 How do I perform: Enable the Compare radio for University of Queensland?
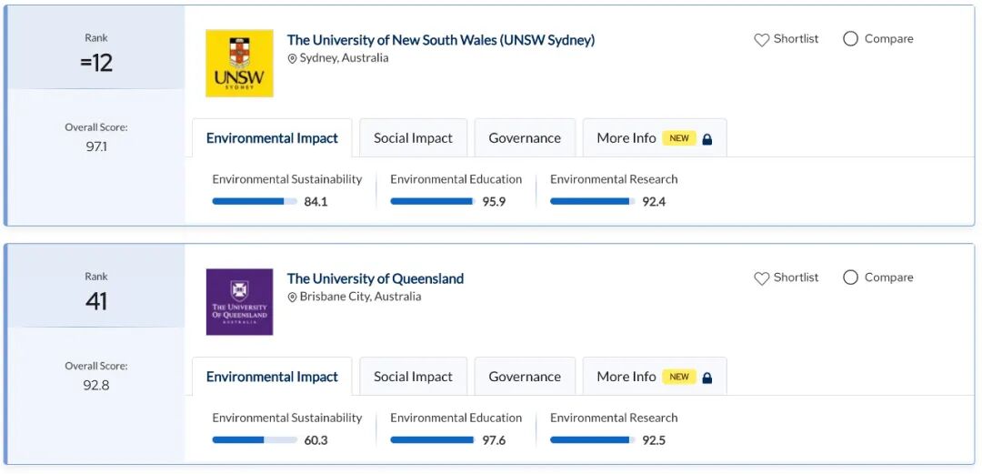[x=850, y=277]
